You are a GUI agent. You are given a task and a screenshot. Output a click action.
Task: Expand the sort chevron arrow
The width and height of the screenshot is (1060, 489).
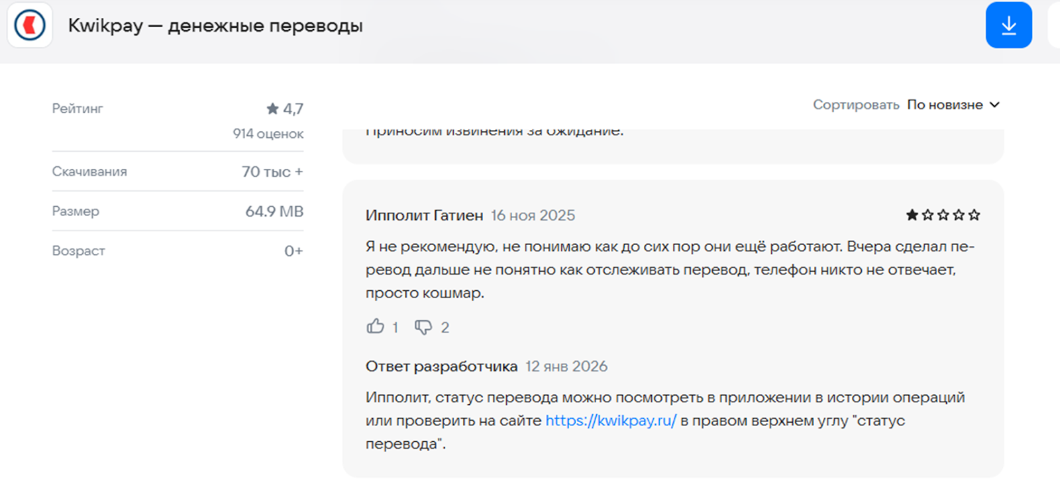pos(994,105)
